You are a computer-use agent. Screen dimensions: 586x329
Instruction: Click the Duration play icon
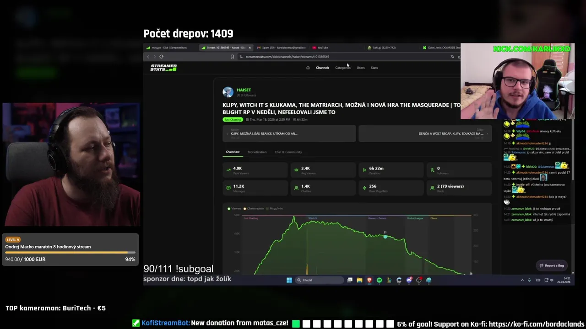[364, 170]
